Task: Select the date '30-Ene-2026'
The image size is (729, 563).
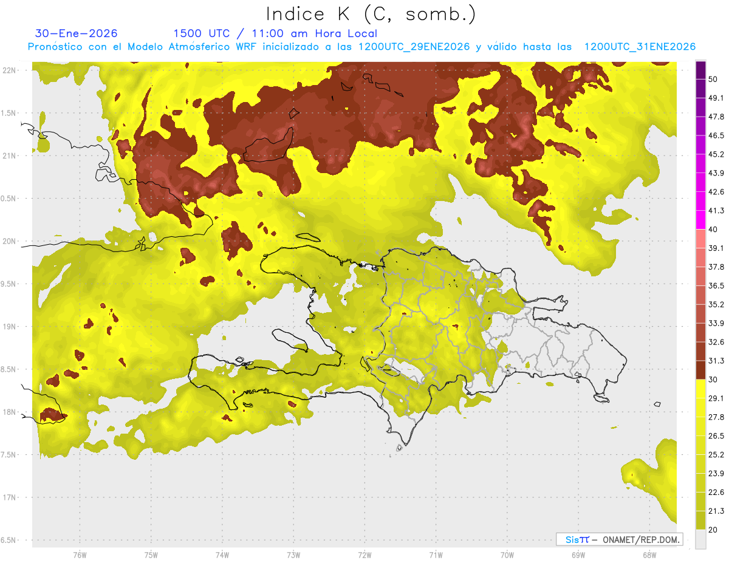Action: (x=76, y=33)
